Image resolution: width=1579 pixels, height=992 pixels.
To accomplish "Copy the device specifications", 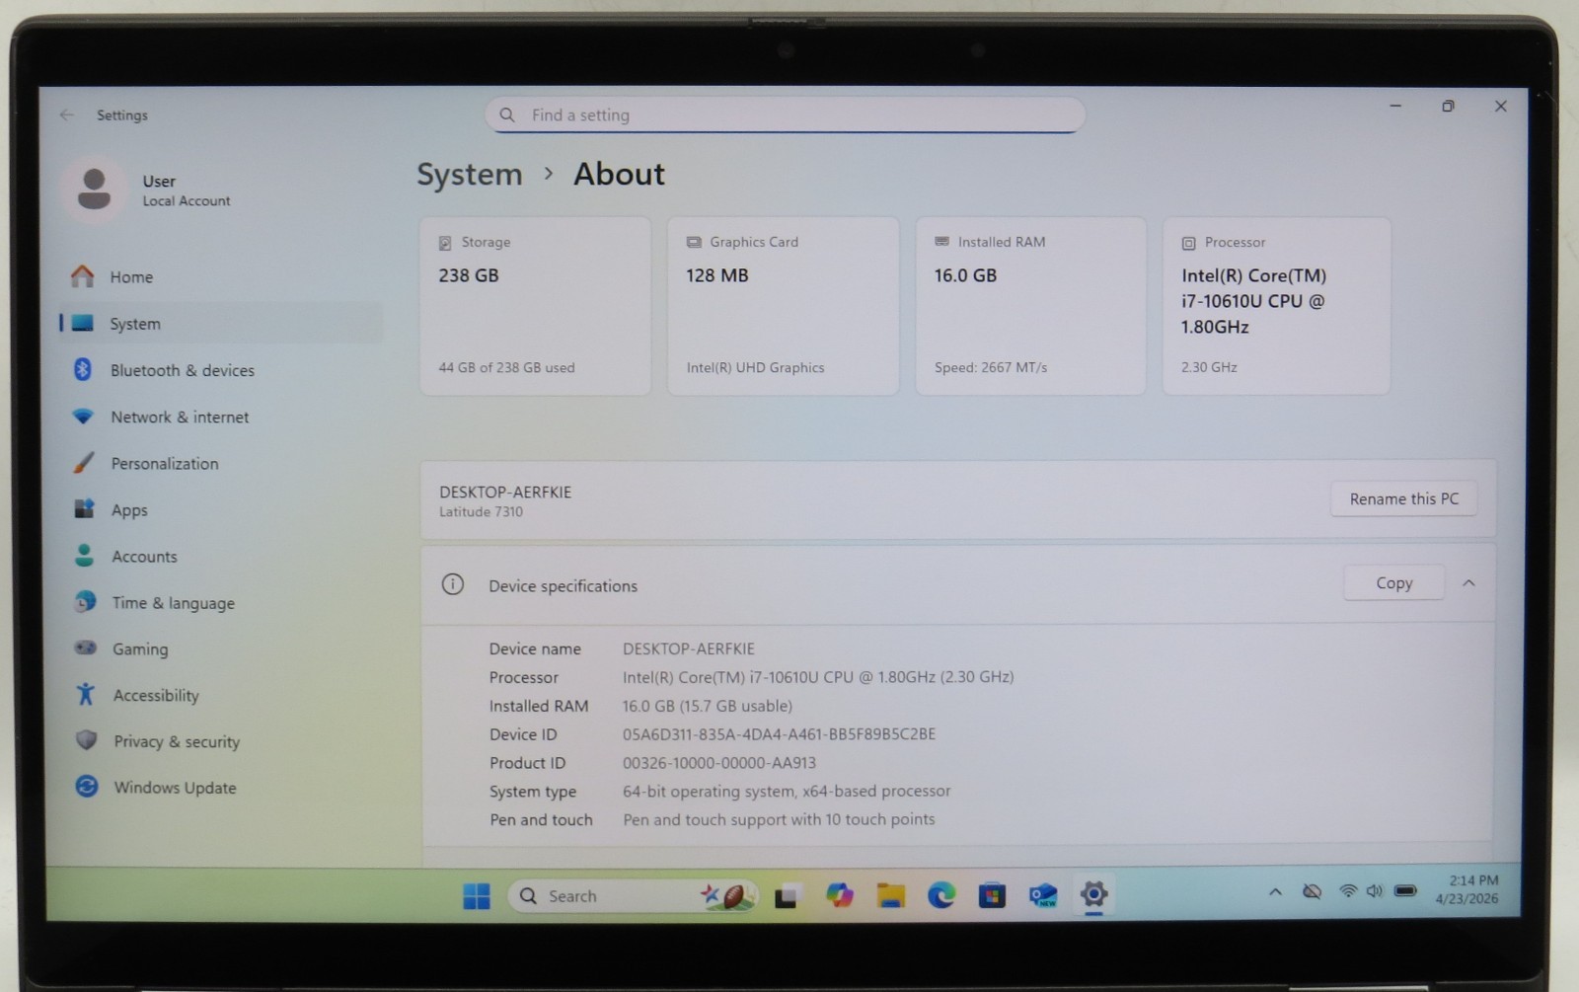I will pyautogui.click(x=1393, y=583).
